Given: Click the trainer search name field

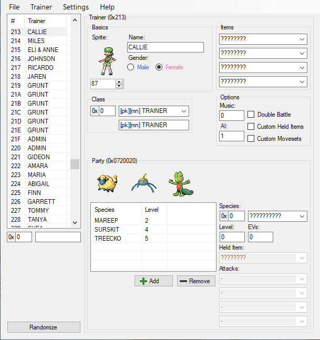Looking at the screenshot, I should pyautogui.click(x=58, y=237).
